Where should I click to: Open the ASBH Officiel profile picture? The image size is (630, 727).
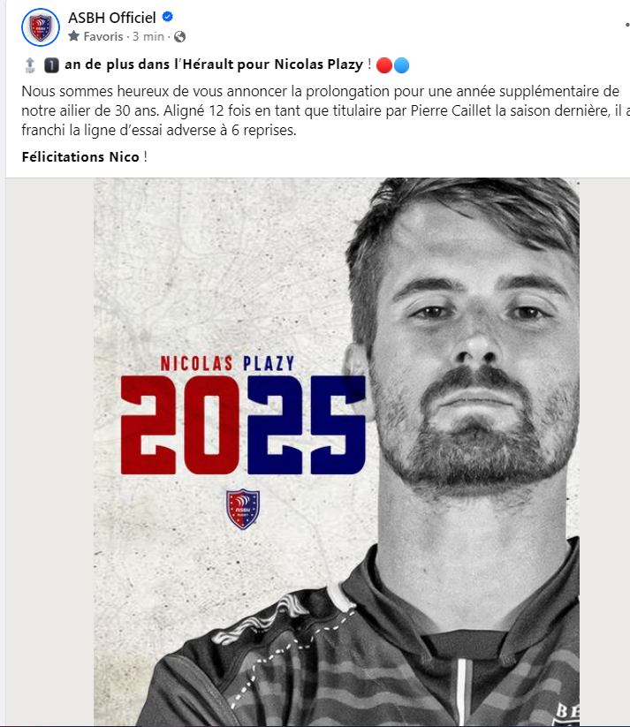pos(41,27)
